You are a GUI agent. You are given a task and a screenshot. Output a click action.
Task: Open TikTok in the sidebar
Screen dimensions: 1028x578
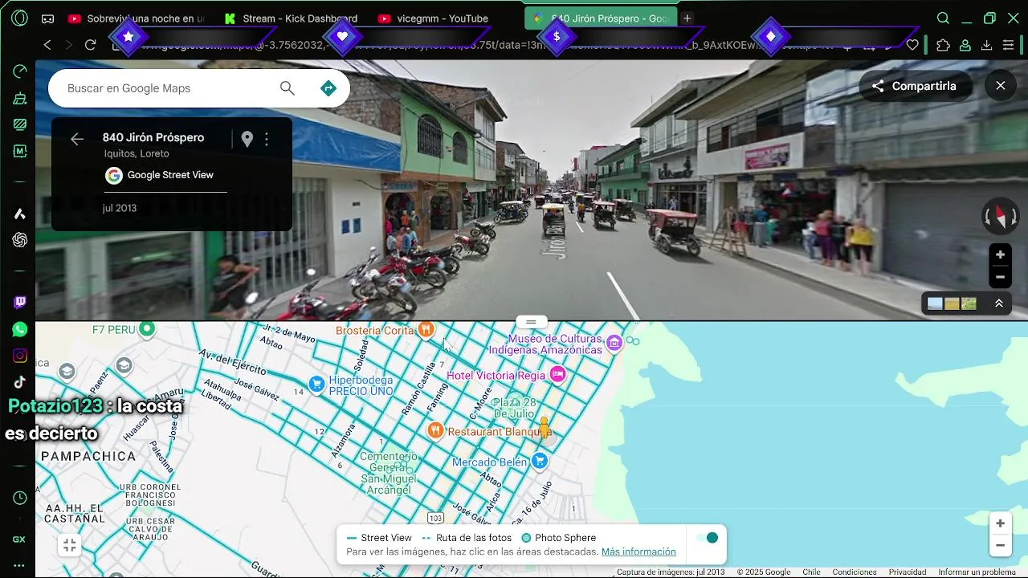pyautogui.click(x=20, y=382)
